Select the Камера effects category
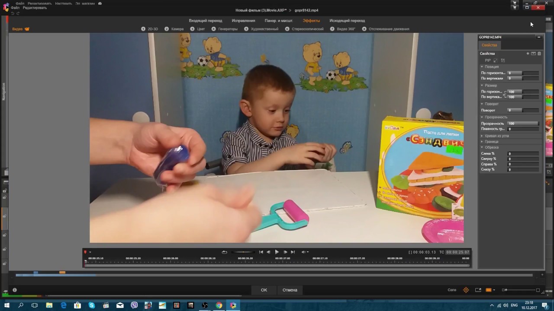Image resolution: width=554 pixels, height=311 pixels. click(174, 29)
